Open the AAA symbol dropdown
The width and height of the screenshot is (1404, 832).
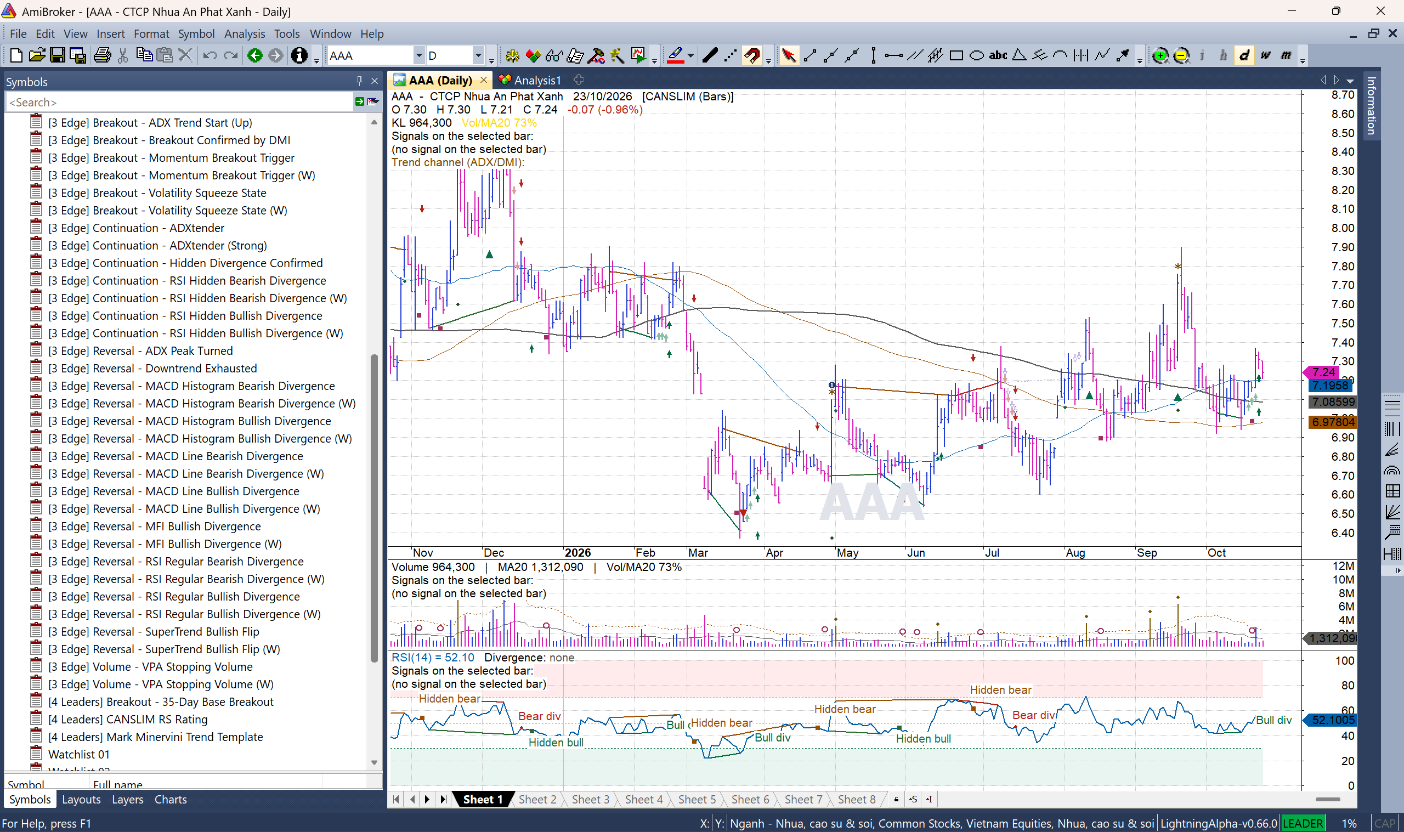click(418, 55)
